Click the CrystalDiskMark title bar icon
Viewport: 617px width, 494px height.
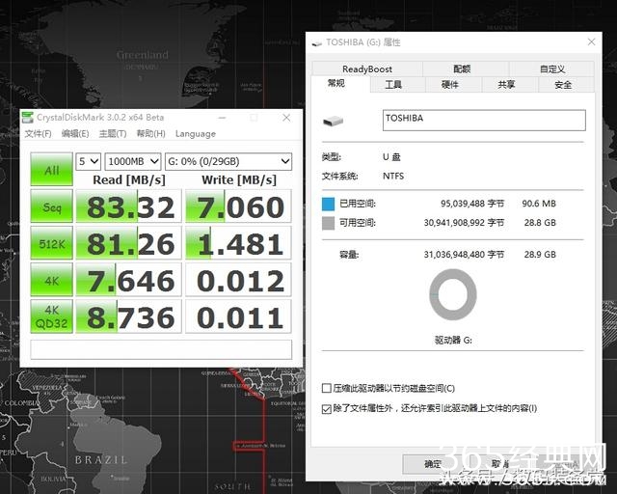[x=28, y=118]
